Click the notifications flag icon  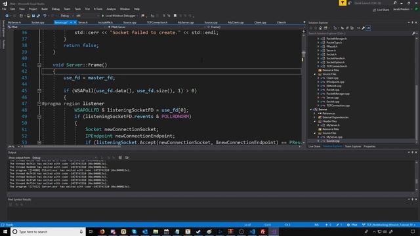343,3
